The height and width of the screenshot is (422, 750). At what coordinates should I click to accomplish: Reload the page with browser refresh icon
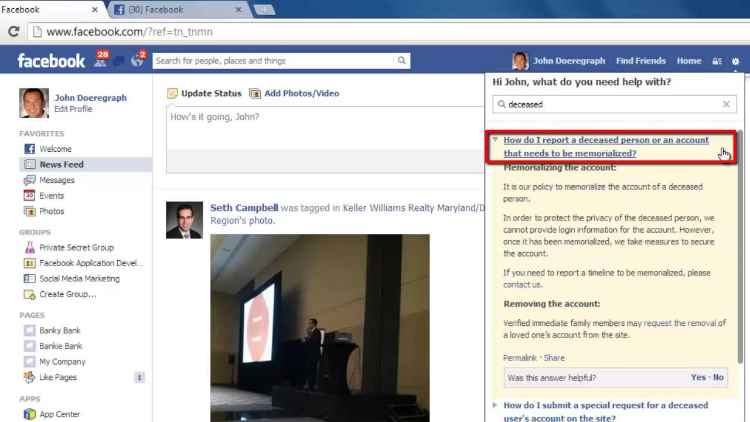(13, 32)
